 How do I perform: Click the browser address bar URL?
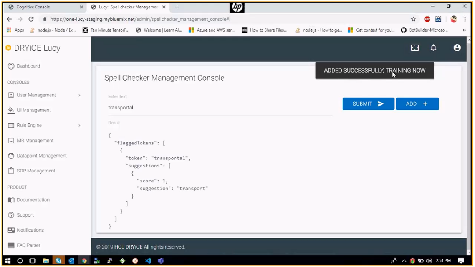[x=140, y=19]
